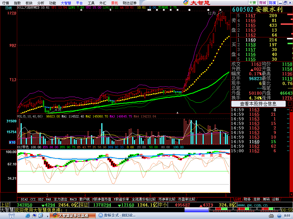This screenshot has height=219, width=293.
Task: Open the 大智慧 menu
Action: click(x=66, y=3)
